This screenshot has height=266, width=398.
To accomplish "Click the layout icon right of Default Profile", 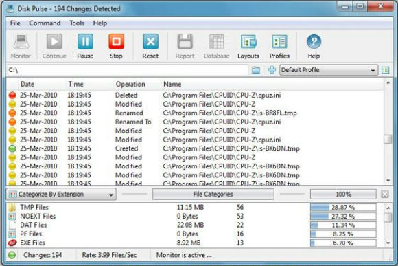I will coord(386,70).
